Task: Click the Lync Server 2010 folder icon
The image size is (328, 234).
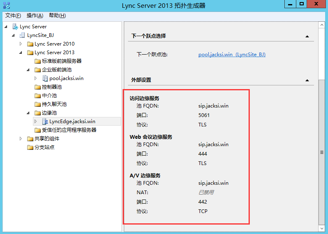Action: point(30,44)
